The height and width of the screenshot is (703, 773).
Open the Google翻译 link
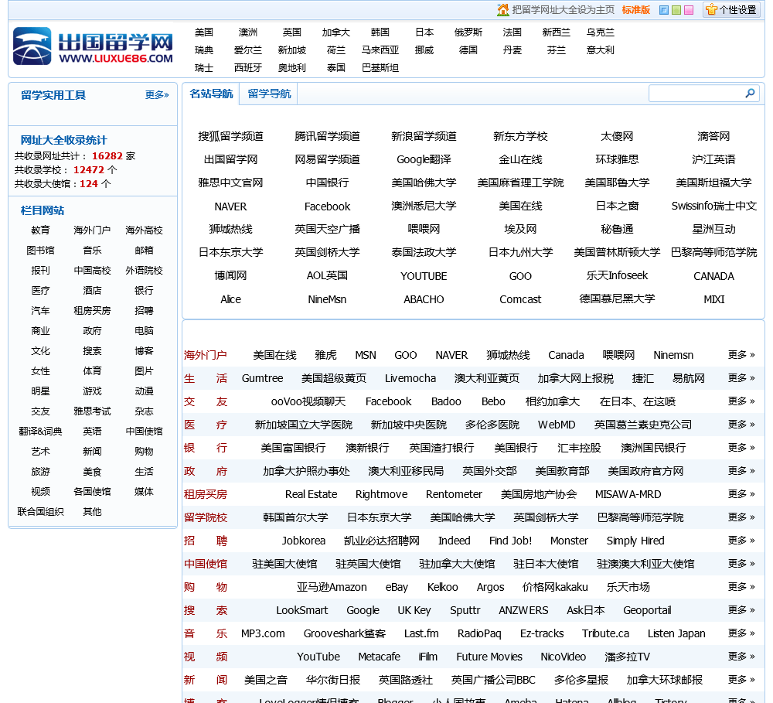(x=424, y=159)
